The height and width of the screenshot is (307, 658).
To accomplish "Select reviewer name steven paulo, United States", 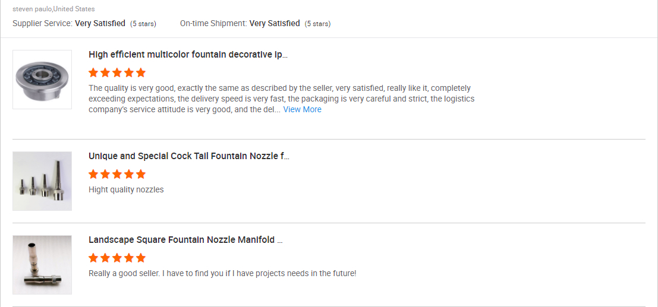I will (53, 9).
